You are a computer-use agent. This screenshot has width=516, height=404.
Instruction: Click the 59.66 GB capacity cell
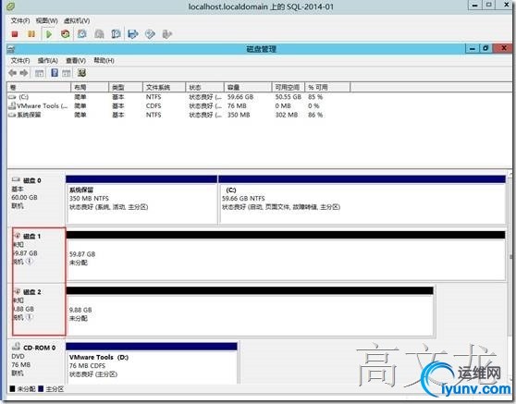240,97
